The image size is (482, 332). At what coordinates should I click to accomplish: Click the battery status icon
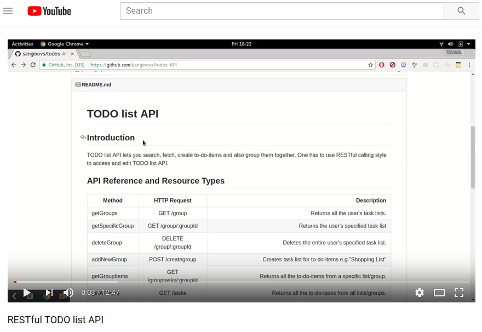[461, 44]
